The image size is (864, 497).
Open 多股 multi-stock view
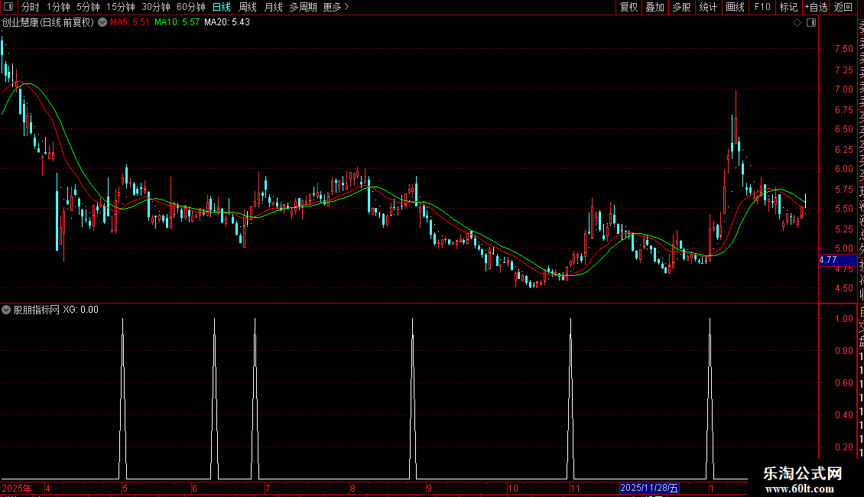[681, 7]
